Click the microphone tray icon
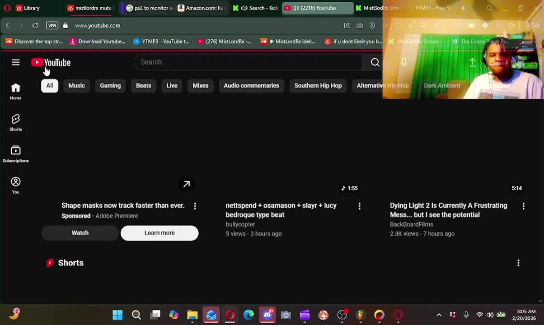This screenshot has height=325, width=544. (x=466, y=315)
